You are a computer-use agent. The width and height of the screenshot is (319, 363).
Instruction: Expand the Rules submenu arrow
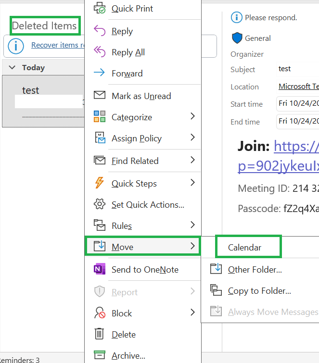coord(192,225)
